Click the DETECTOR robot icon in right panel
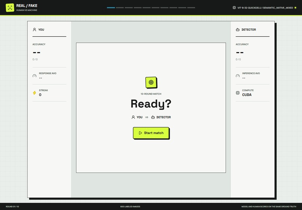Screen dimensions: 302x210 (x=238, y=30)
